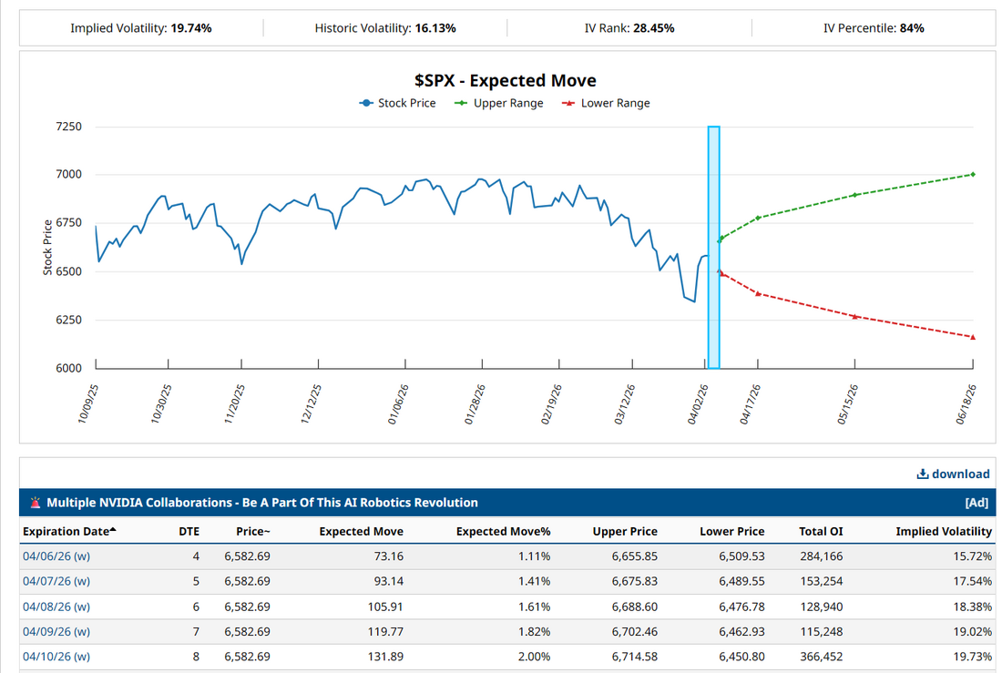Select red Lower Range point at 04/17/26
1002x673 pixels.
click(758, 293)
